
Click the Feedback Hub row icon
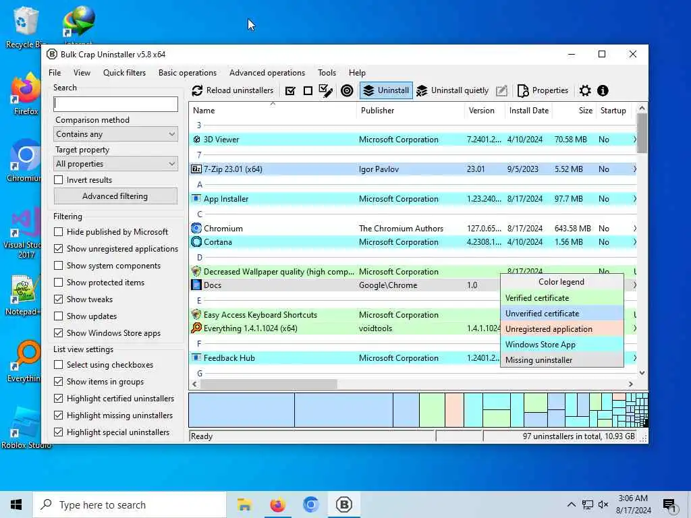[196, 357]
